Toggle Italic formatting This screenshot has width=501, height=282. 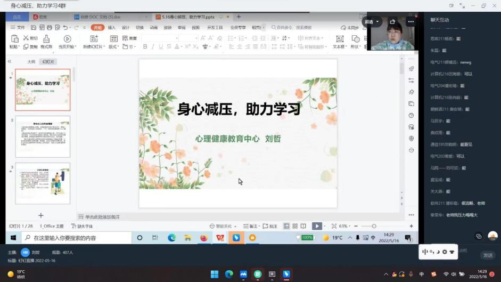tap(153, 47)
